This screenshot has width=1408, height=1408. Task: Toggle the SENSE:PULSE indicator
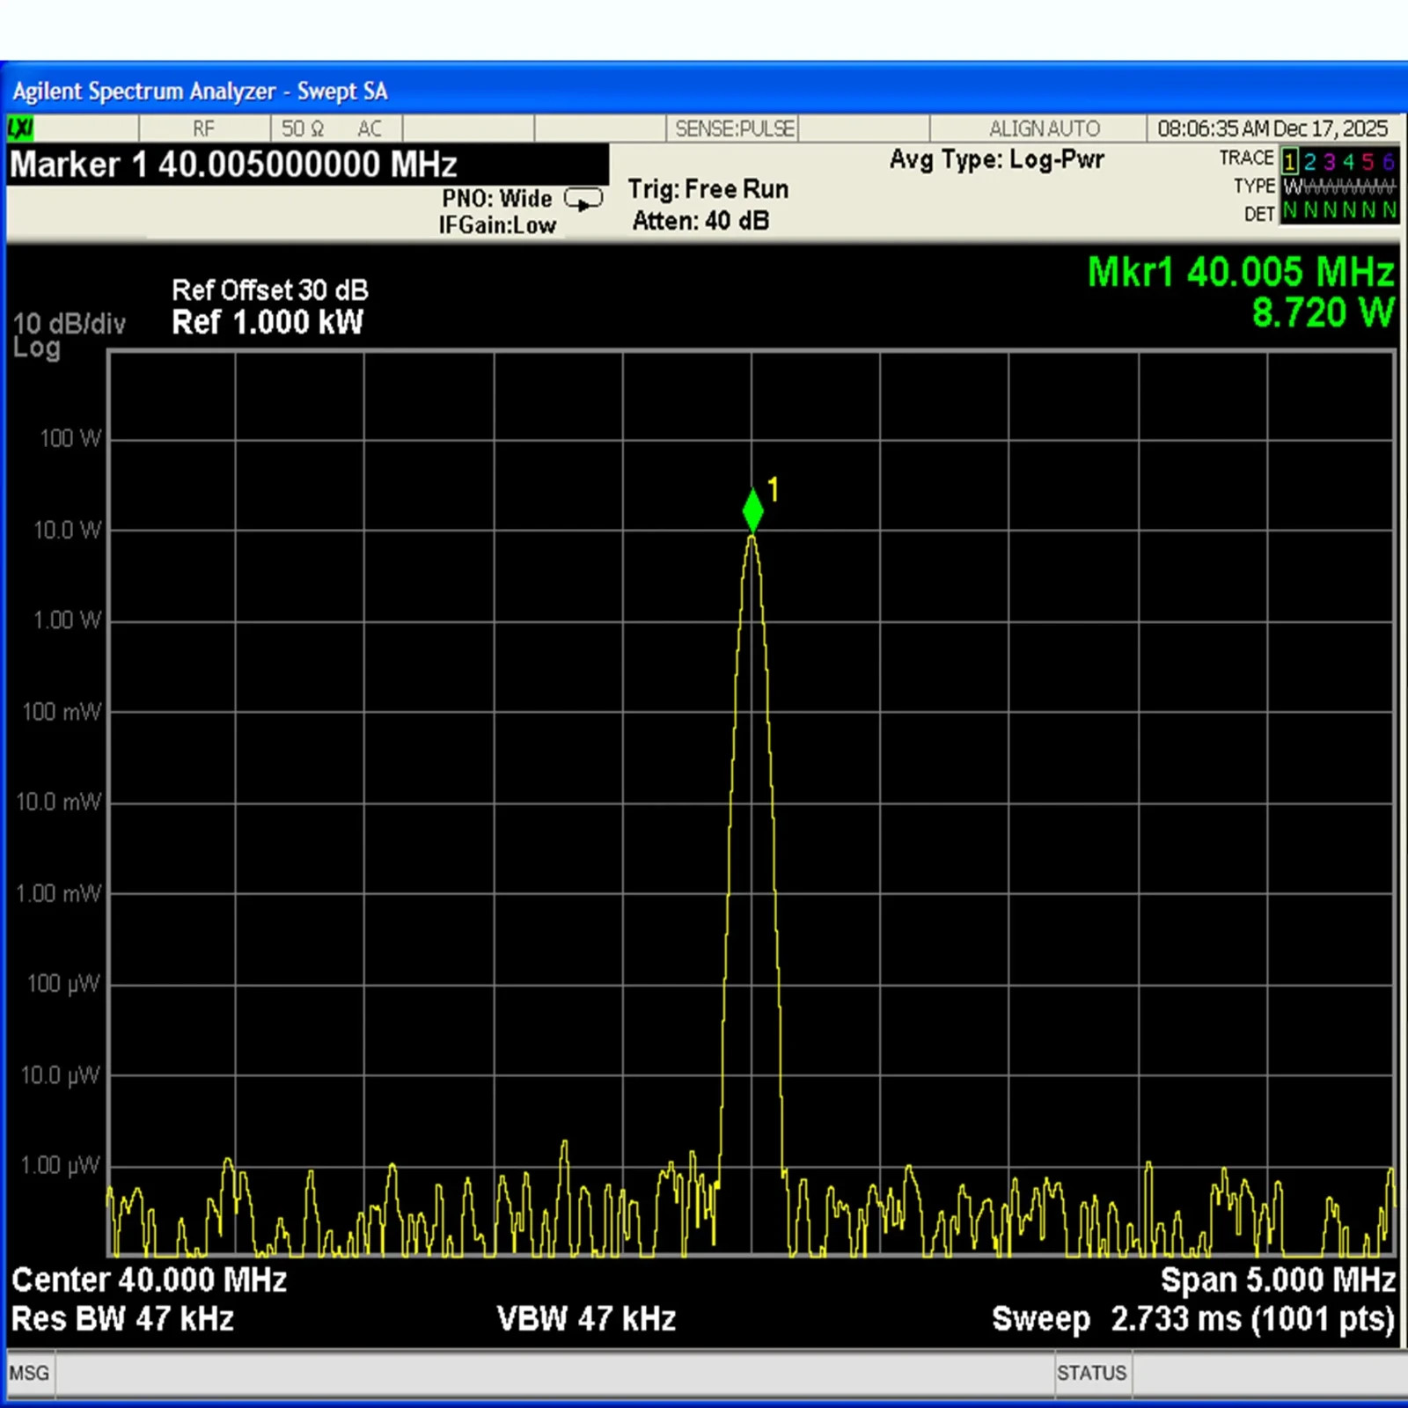point(735,129)
